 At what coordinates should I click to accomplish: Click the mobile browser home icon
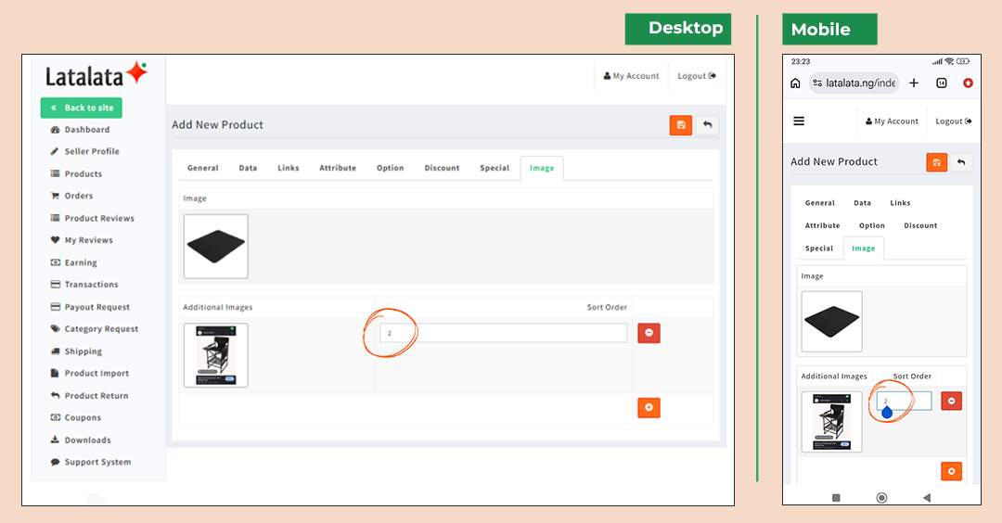(796, 83)
